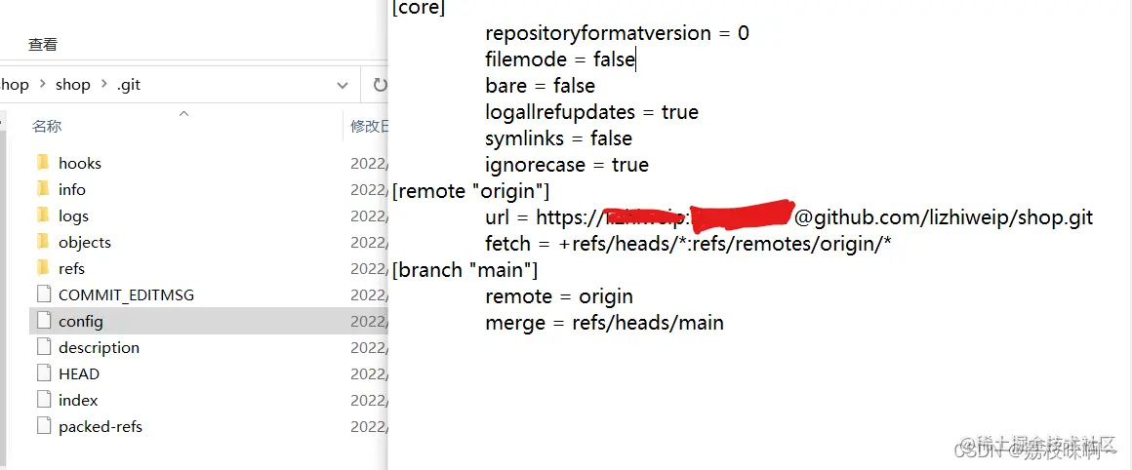Select the date cell in packed-refs row

pyautogui.click(x=369, y=427)
